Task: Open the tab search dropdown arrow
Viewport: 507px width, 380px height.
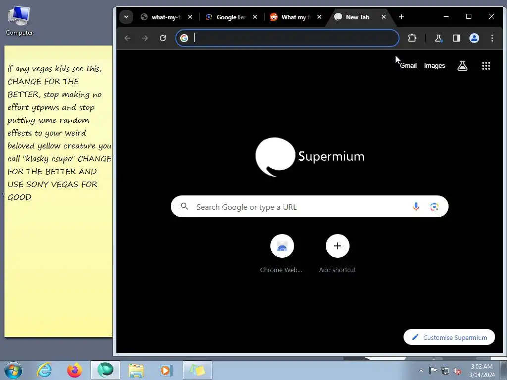Action: (126, 17)
